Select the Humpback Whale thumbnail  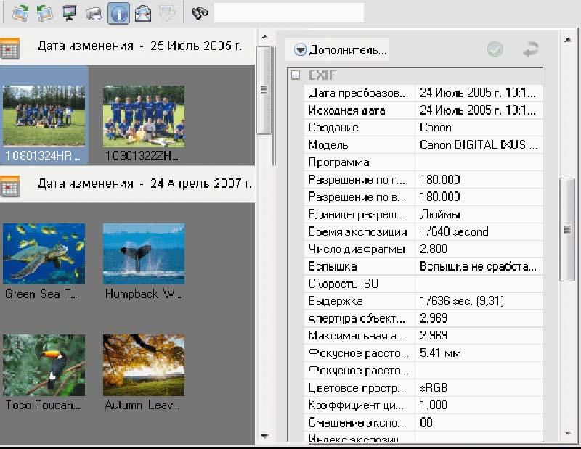click(x=143, y=254)
